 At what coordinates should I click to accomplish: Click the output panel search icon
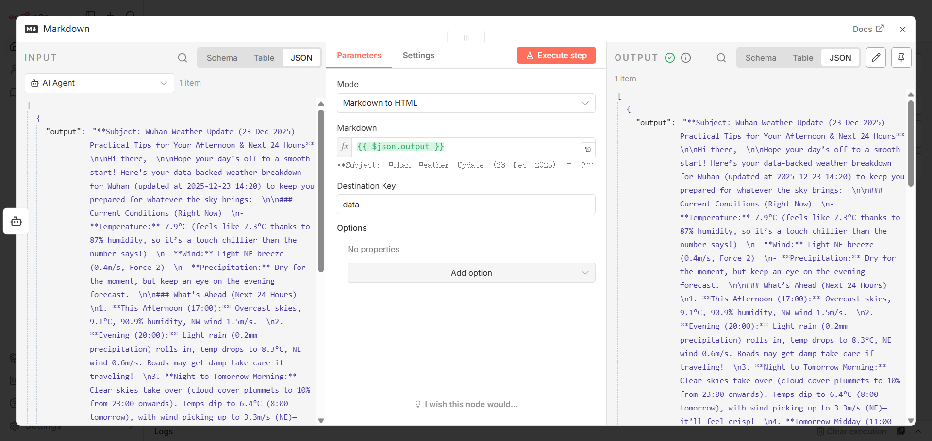point(721,58)
